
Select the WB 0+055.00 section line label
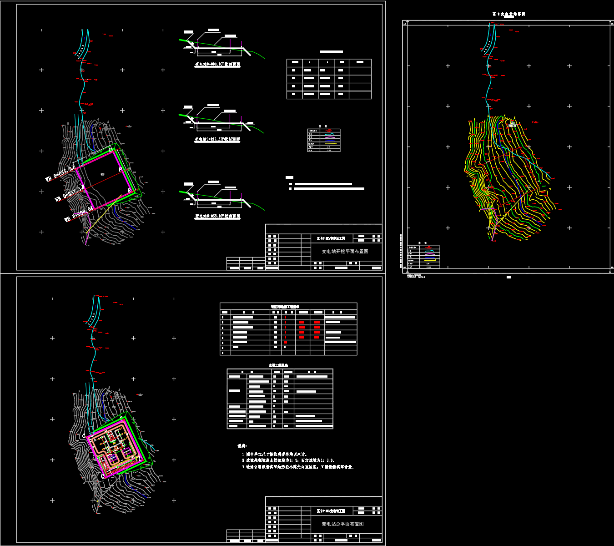[x=60, y=174]
